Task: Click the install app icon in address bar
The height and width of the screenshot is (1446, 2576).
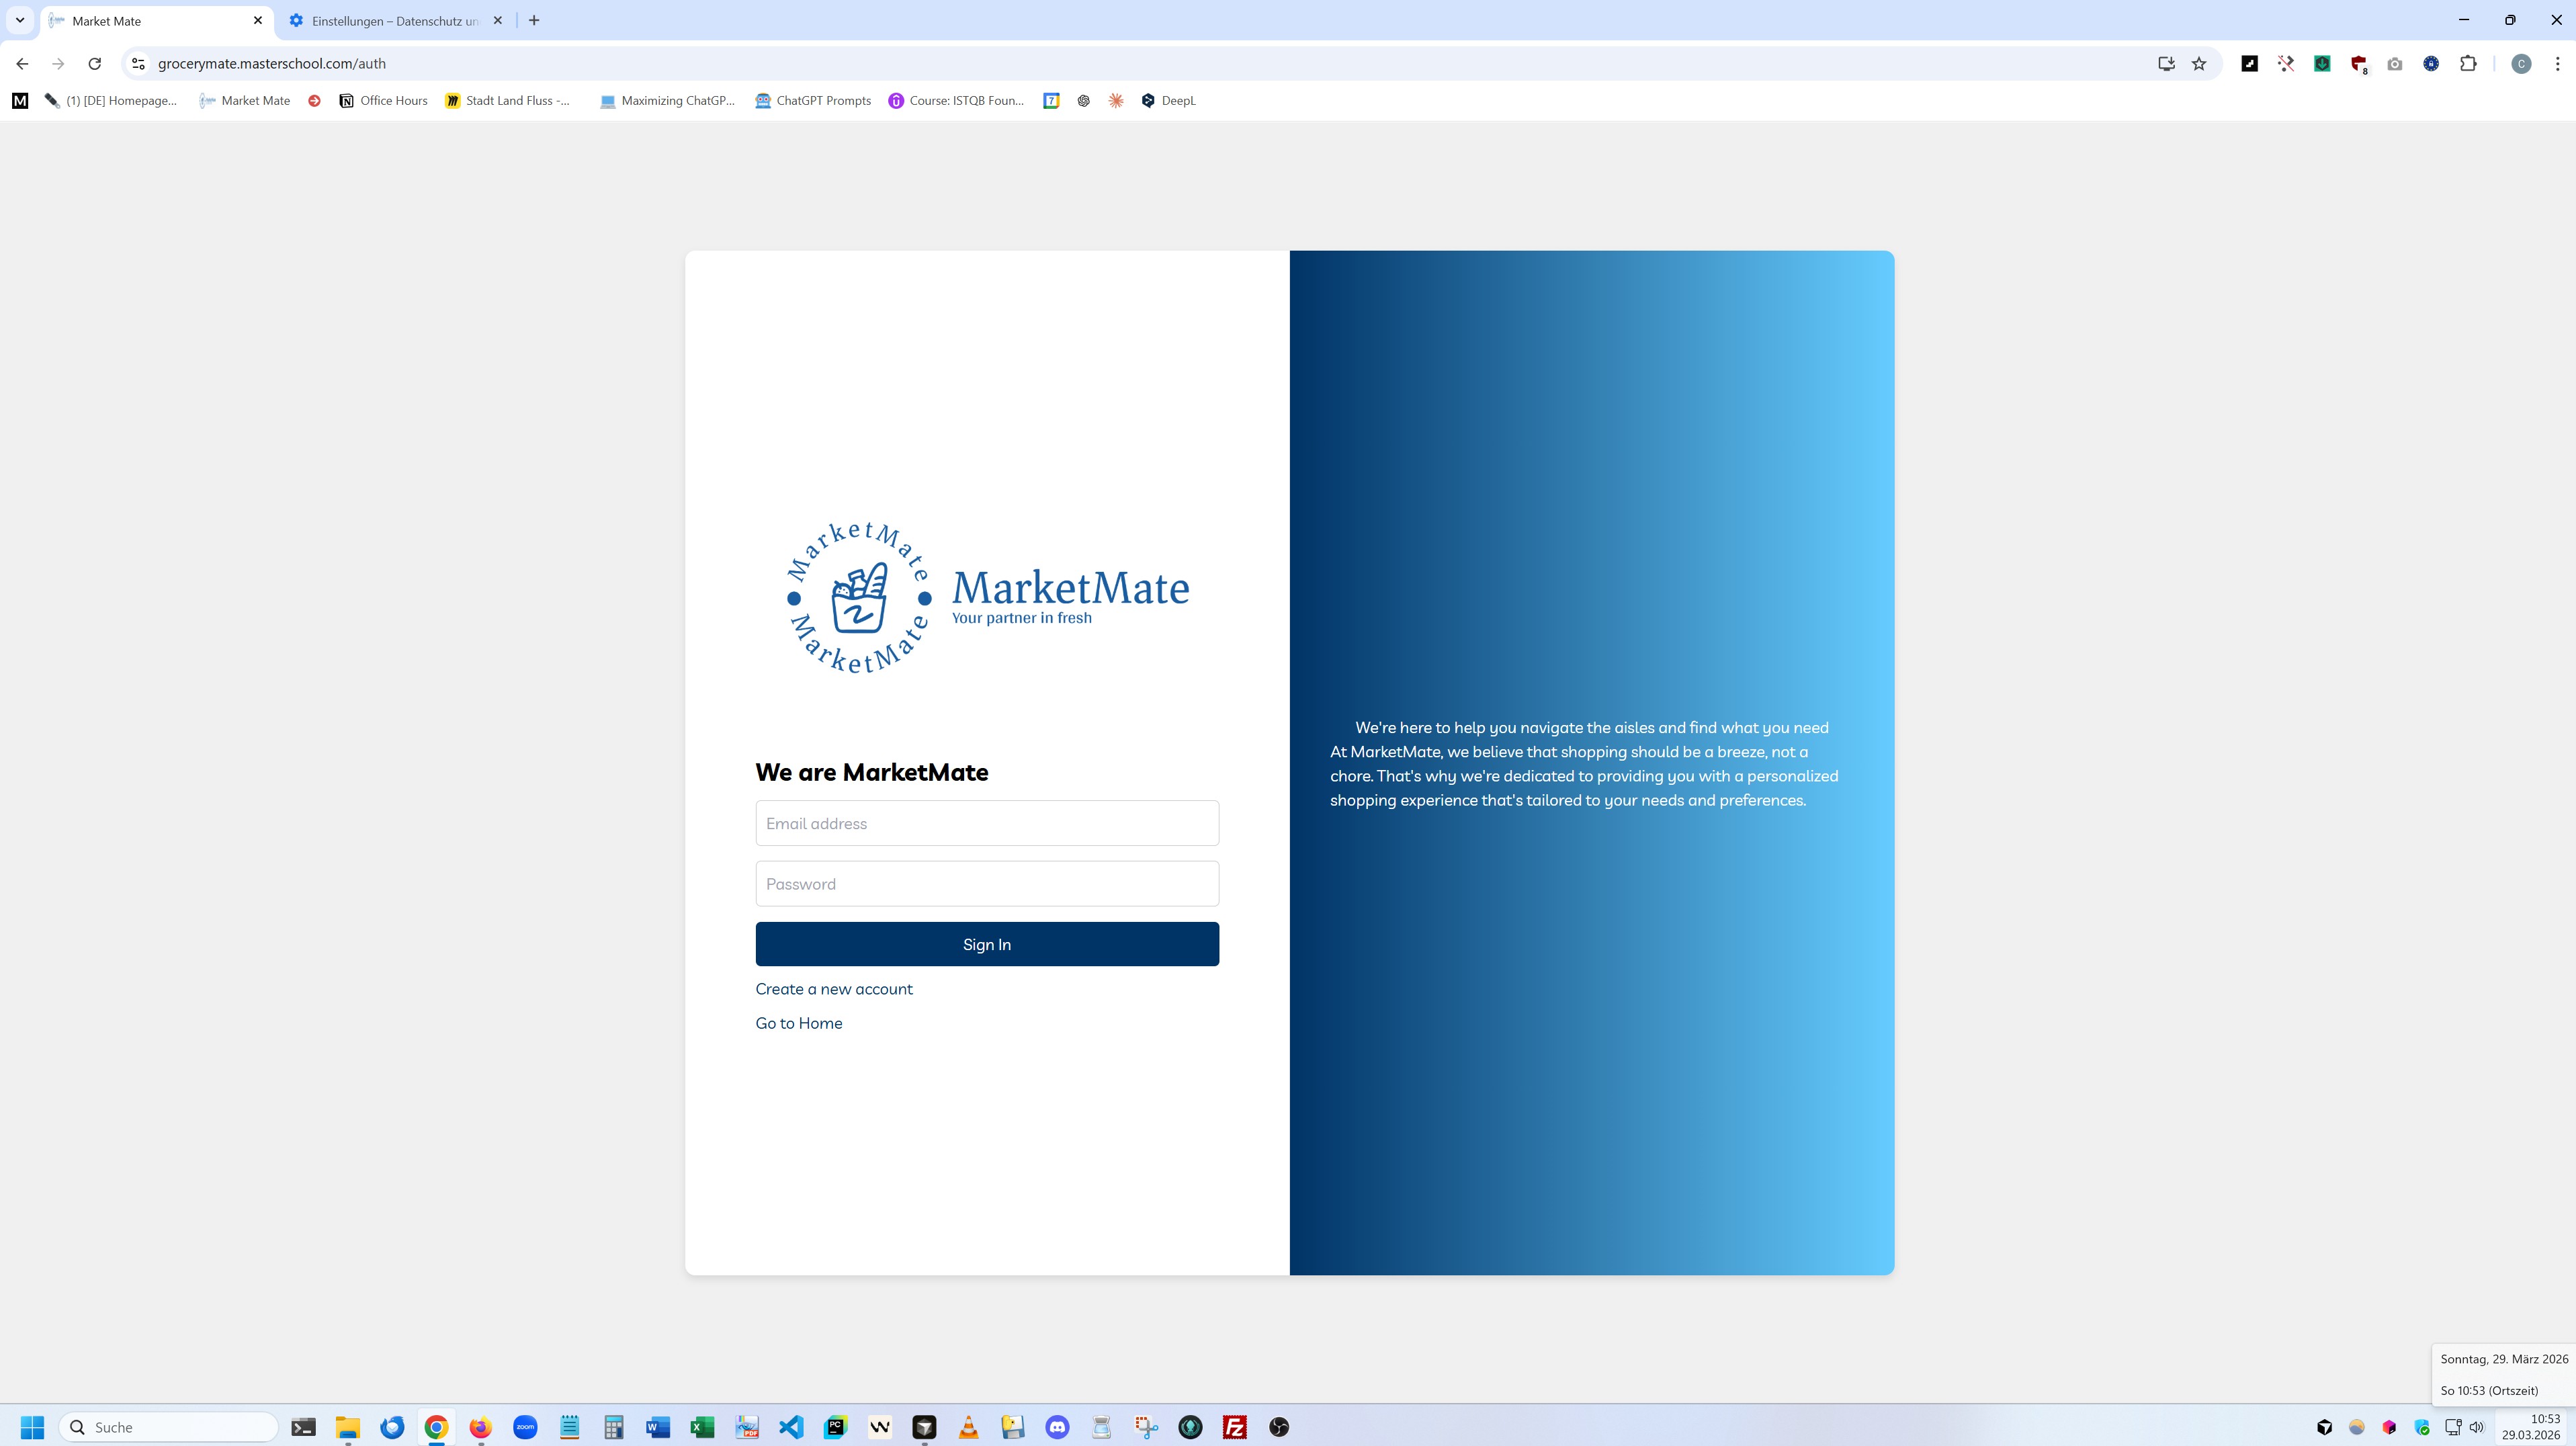Action: [x=2166, y=64]
